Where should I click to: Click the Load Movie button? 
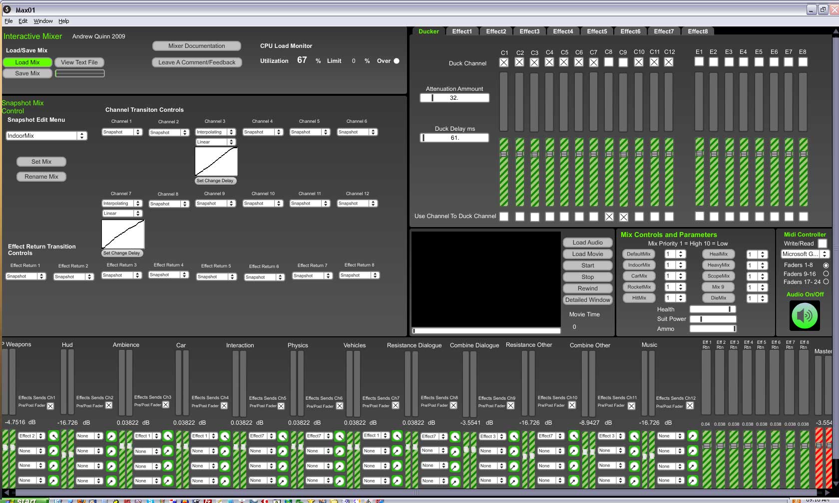pos(588,254)
